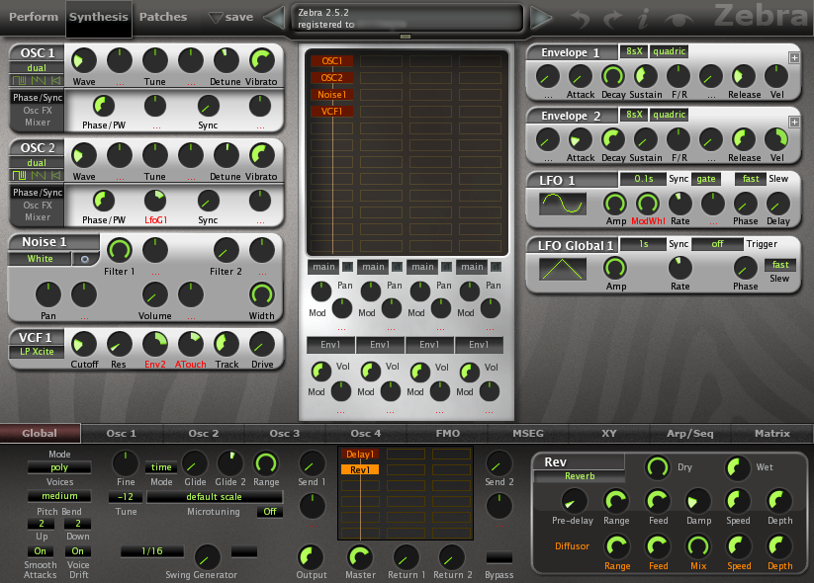The width and height of the screenshot is (814, 583).
Task: Open the LFO 1 0.1s sync selector
Action: [643, 179]
